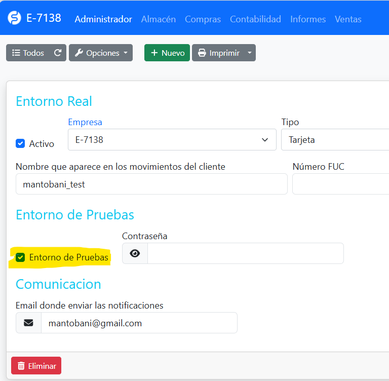The image size is (389, 381).
Task: Open the Empresa select box
Action: coord(172,140)
